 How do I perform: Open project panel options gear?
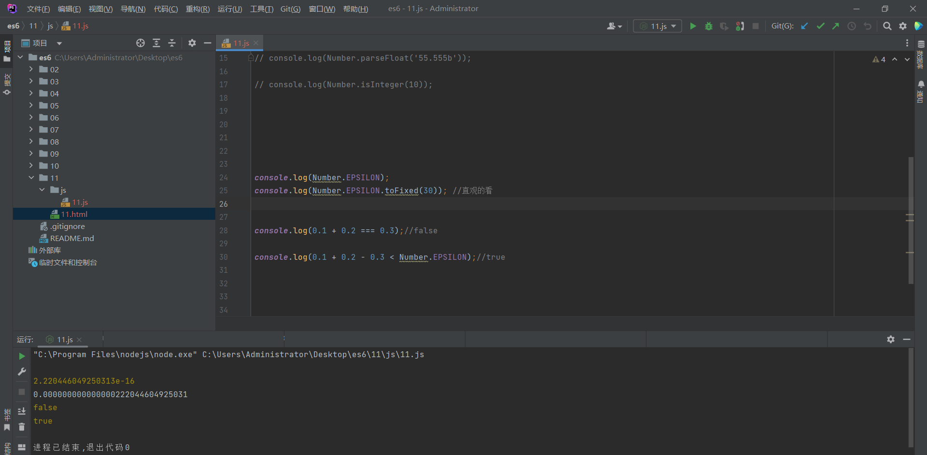coord(192,43)
